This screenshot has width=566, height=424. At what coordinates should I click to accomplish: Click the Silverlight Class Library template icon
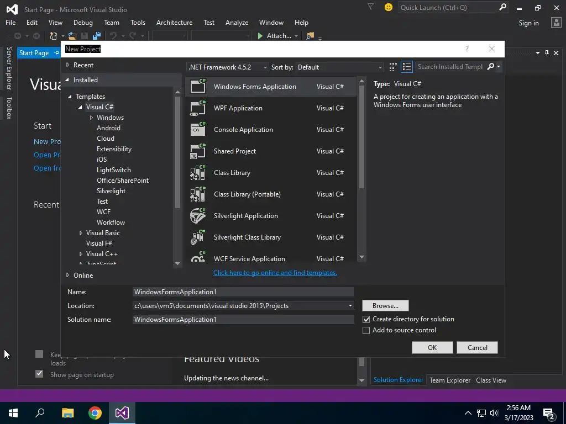198,237
